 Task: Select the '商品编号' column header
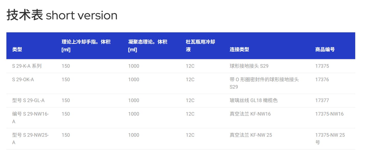pyautogui.click(x=325, y=49)
